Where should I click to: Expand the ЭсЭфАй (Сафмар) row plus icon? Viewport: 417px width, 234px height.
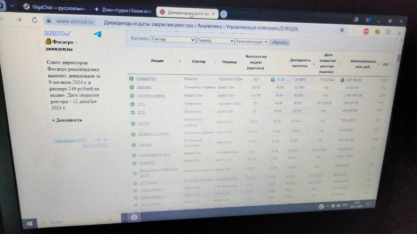click(x=133, y=134)
